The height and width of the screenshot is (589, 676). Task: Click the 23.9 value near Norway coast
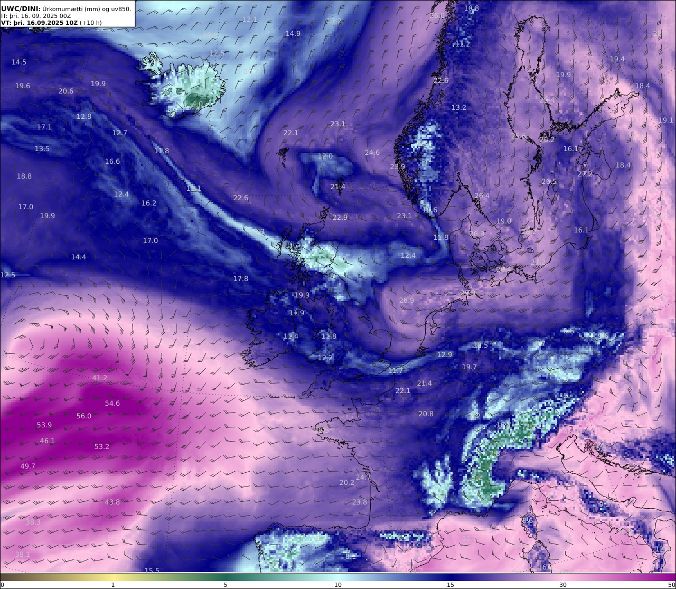tap(398, 166)
